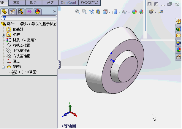Click Zoom to Fit icon
The width and height of the screenshot is (182, 129).
[78, 12]
